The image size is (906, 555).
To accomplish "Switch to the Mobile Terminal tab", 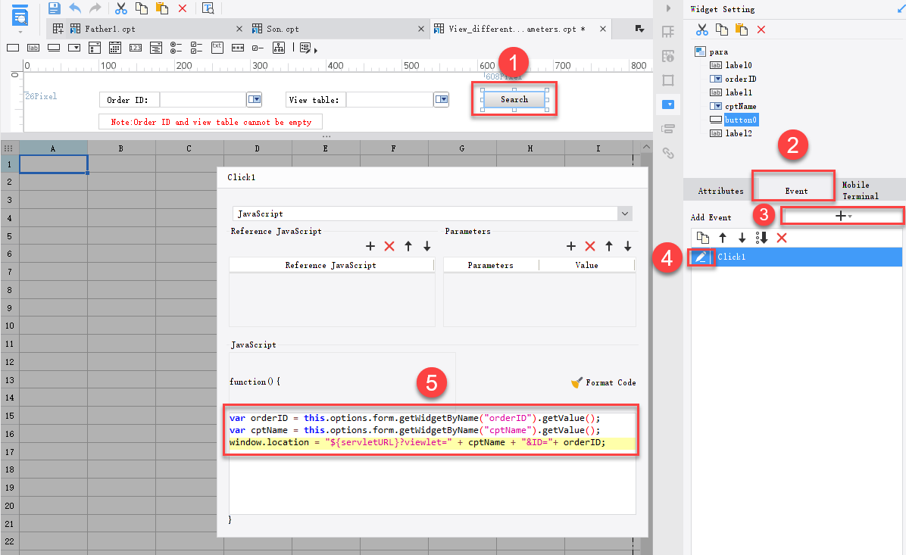I will [860, 190].
